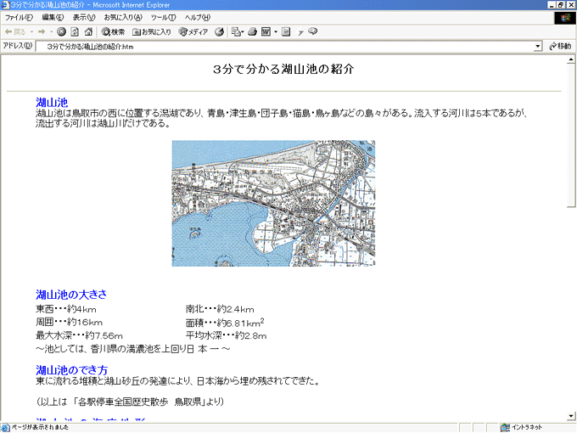Open the Search (検索) toolbar button
Image resolution: width=577 pixels, height=433 pixels.
click(x=113, y=31)
